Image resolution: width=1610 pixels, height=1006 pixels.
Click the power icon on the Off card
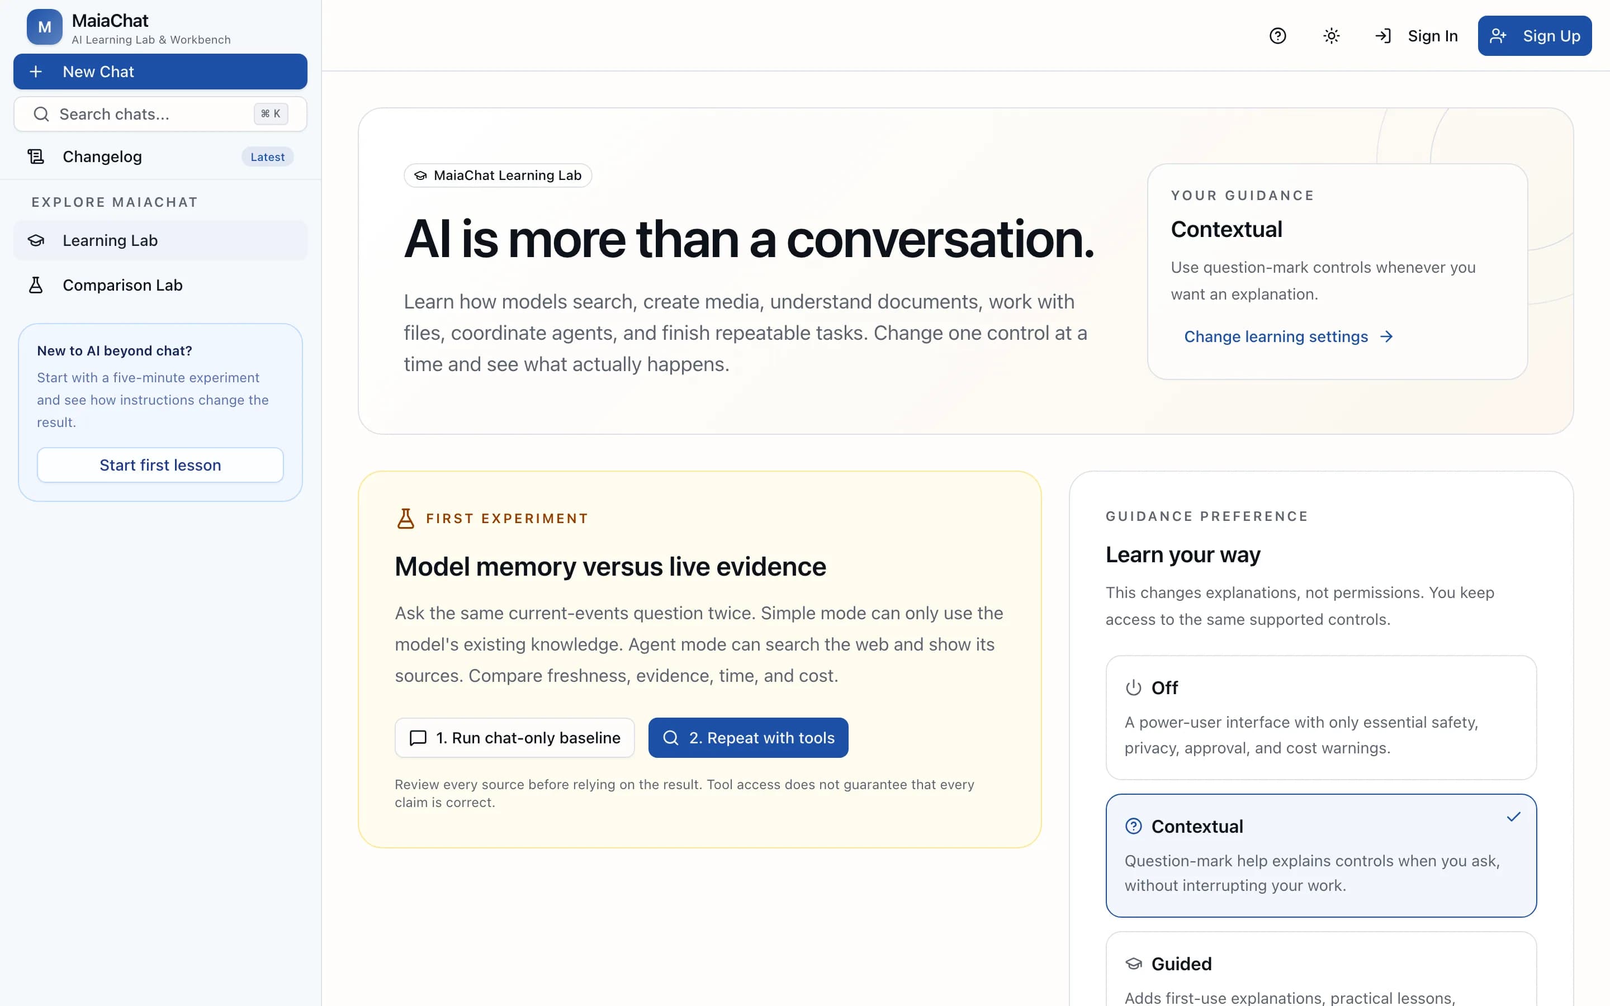tap(1134, 687)
